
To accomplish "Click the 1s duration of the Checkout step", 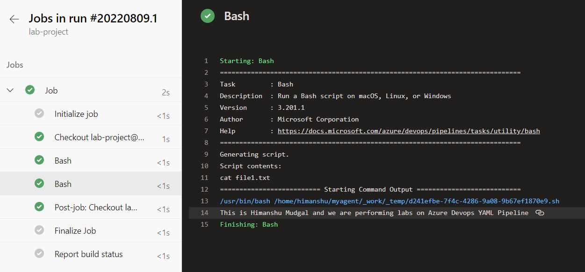I will [x=166, y=139].
